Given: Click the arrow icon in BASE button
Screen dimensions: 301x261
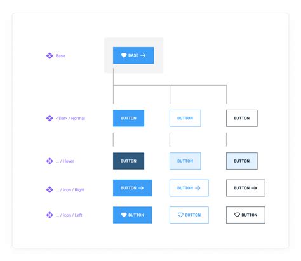Looking at the screenshot, I should 143,55.
